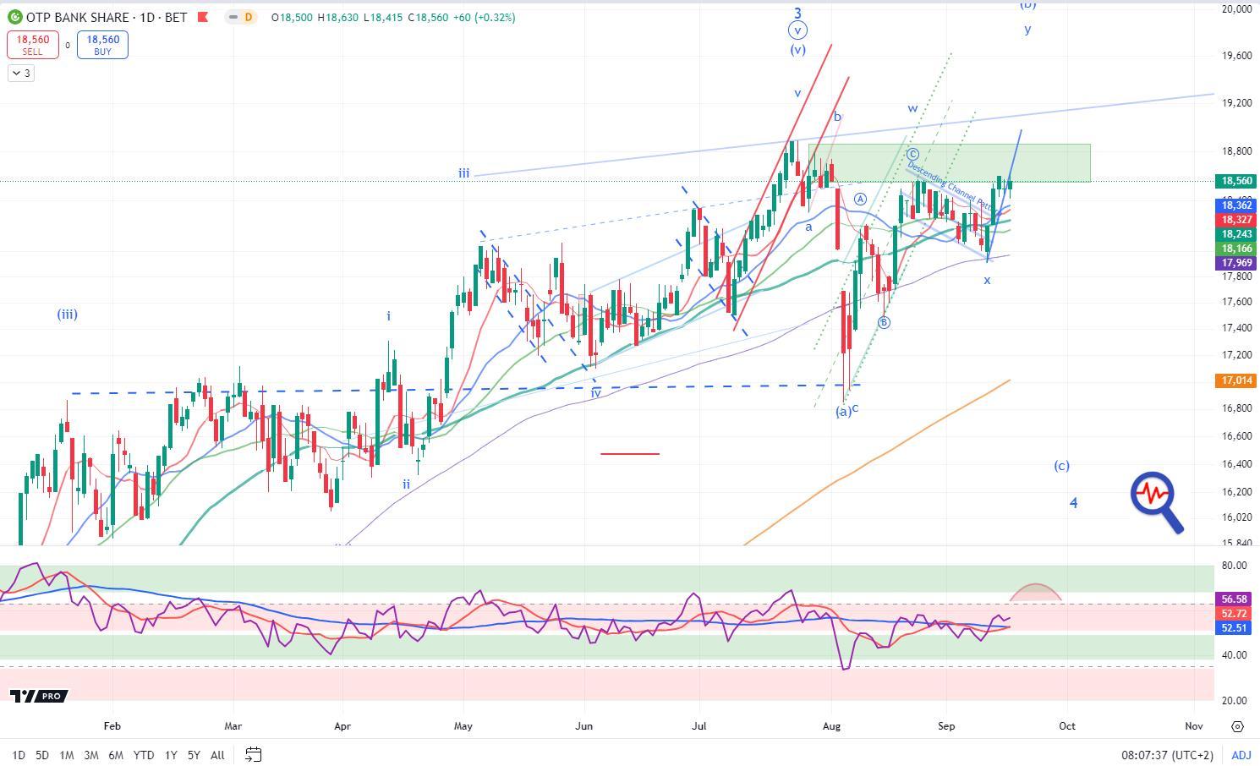Image resolution: width=1260 pixels, height=766 pixels.
Task: Select the green rectangle resistance zone
Action: pos(949,163)
